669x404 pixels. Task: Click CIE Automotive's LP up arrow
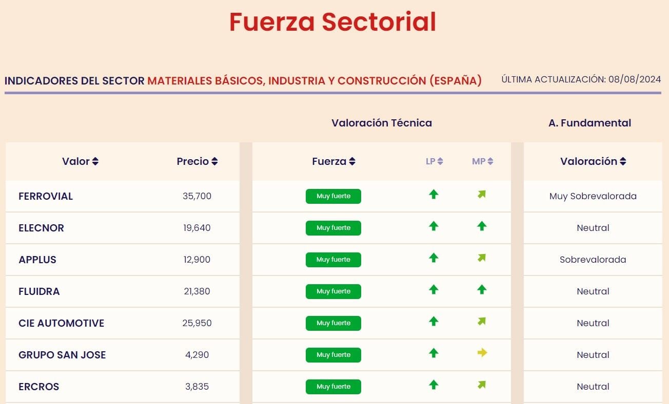[x=434, y=322]
